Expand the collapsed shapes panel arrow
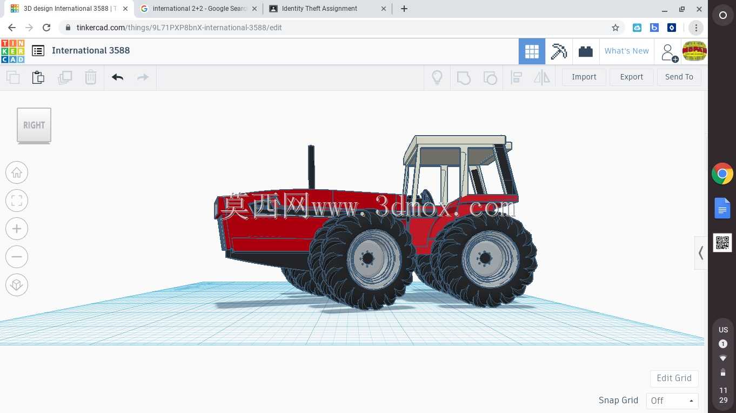 [x=701, y=252]
